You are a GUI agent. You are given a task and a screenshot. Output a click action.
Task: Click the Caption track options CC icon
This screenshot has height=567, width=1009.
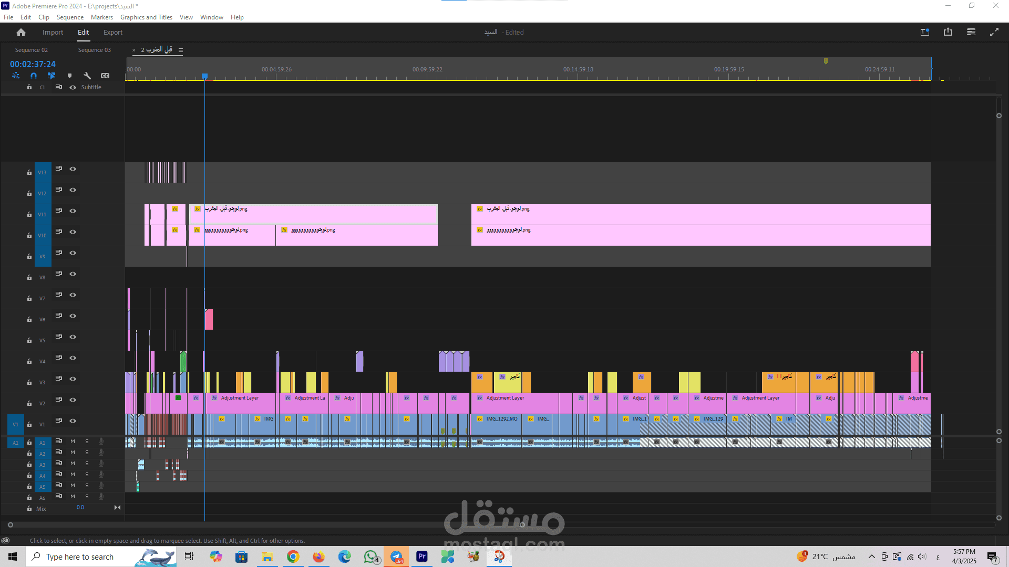click(105, 76)
